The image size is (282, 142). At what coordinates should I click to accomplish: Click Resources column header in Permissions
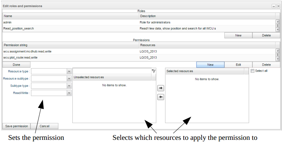[207, 45]
